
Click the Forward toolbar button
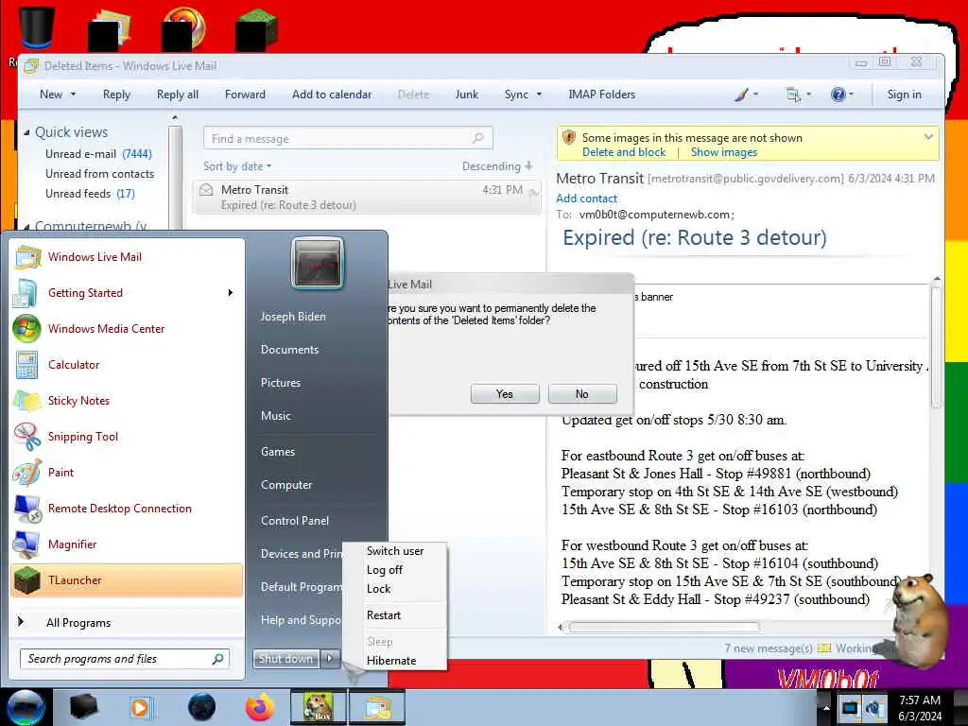pyautogui.click(x=245, y=95)
